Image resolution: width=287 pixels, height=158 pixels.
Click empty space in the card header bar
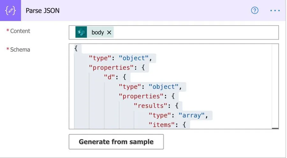pyautogui.click(x=153, y=11)
